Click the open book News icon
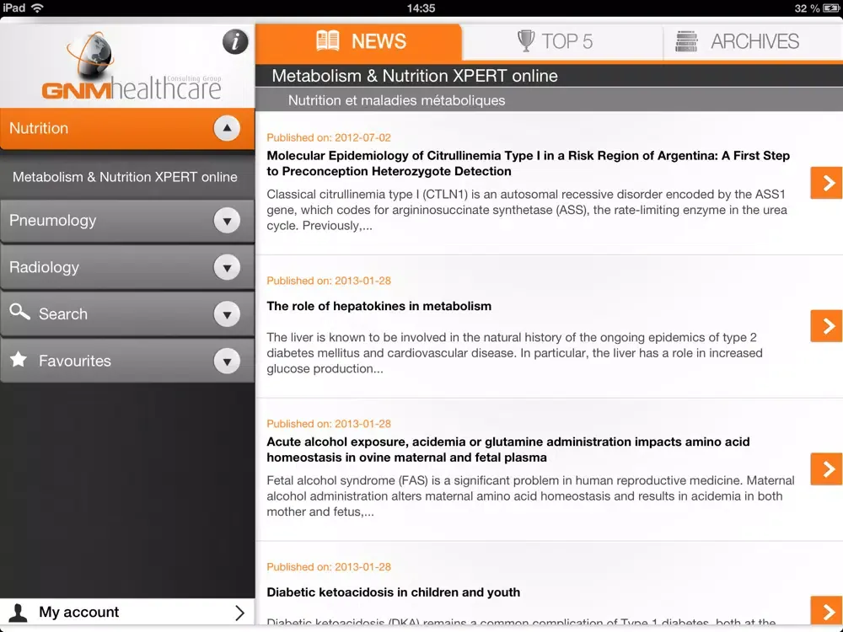Viewport: 843px width, 632px height. [327, 40]
